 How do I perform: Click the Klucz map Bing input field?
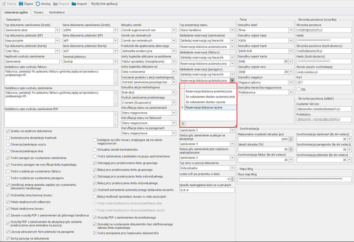[295, 179]
